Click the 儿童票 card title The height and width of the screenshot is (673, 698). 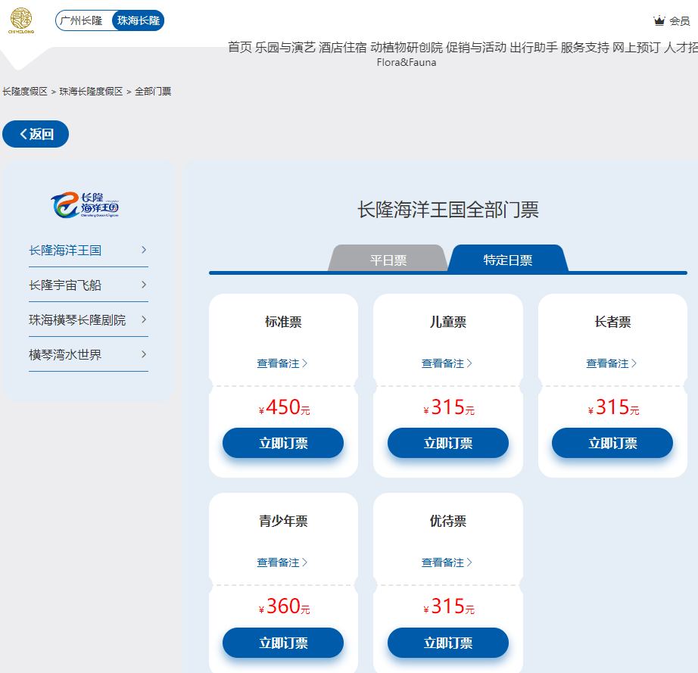pyautogui.click(x=448, y=322)
